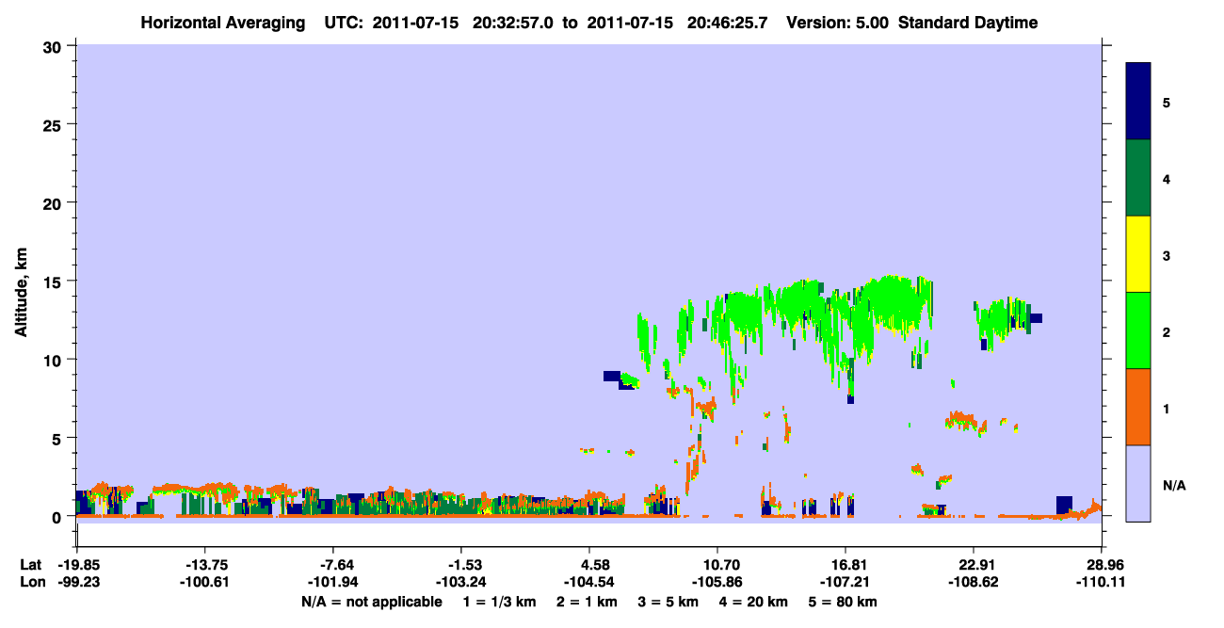The height and width of the screenshot is (628, 1224).
Task: Click longitude value -110.11
Action: tap(1101, 582)
